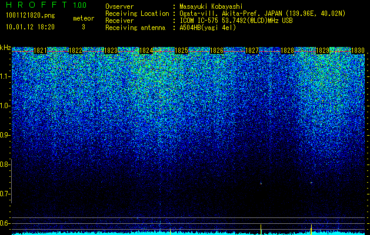Image resolution: width=370 pixels, height=235 pixels.
Task: Click the yellow signal spike just before 1825
Action: (170, 231)
